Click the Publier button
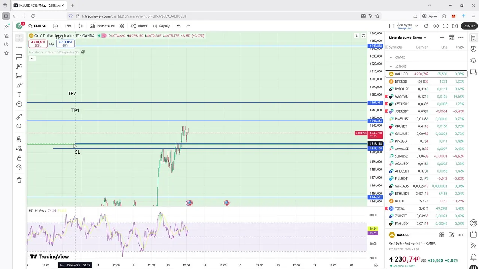The height and width of the screenshot is (269, 479). click(469, 26)
